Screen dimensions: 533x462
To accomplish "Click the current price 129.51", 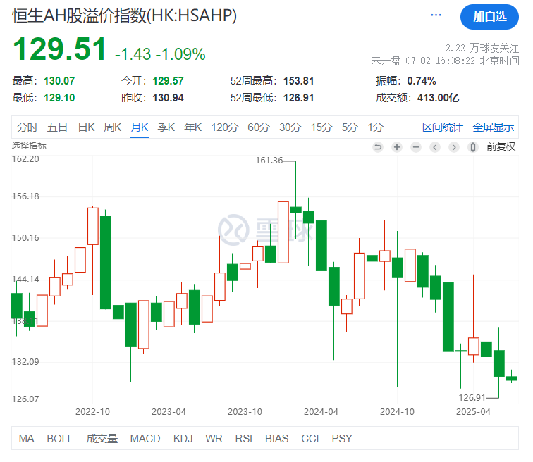I will 59,49.
